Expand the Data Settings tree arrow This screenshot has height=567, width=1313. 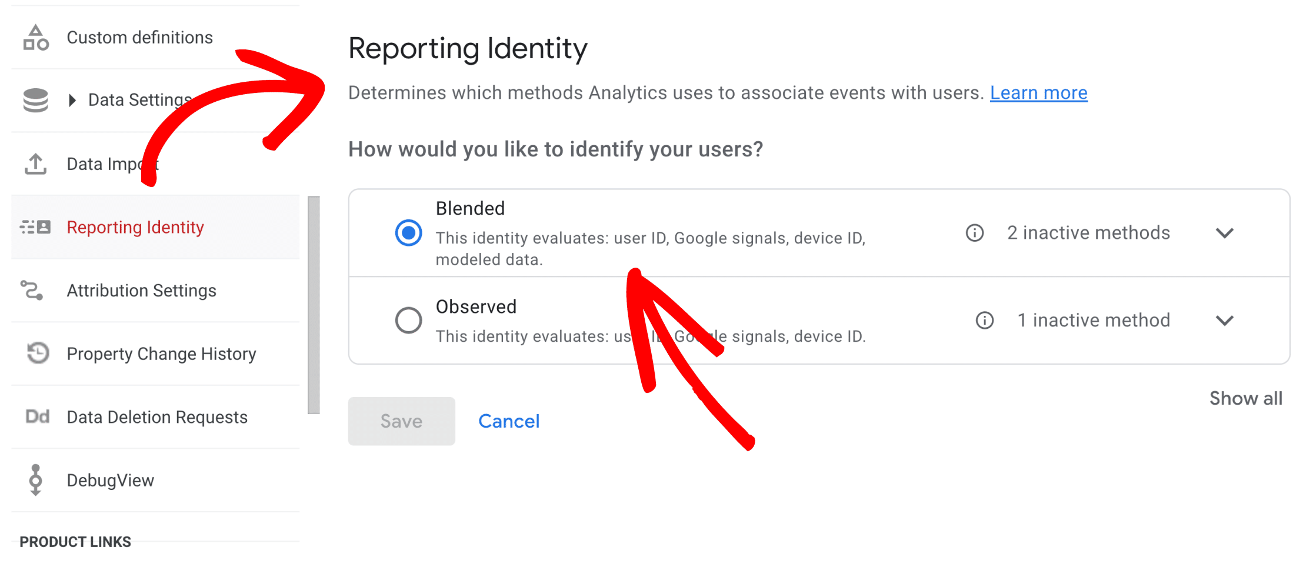tap(72, 100)
